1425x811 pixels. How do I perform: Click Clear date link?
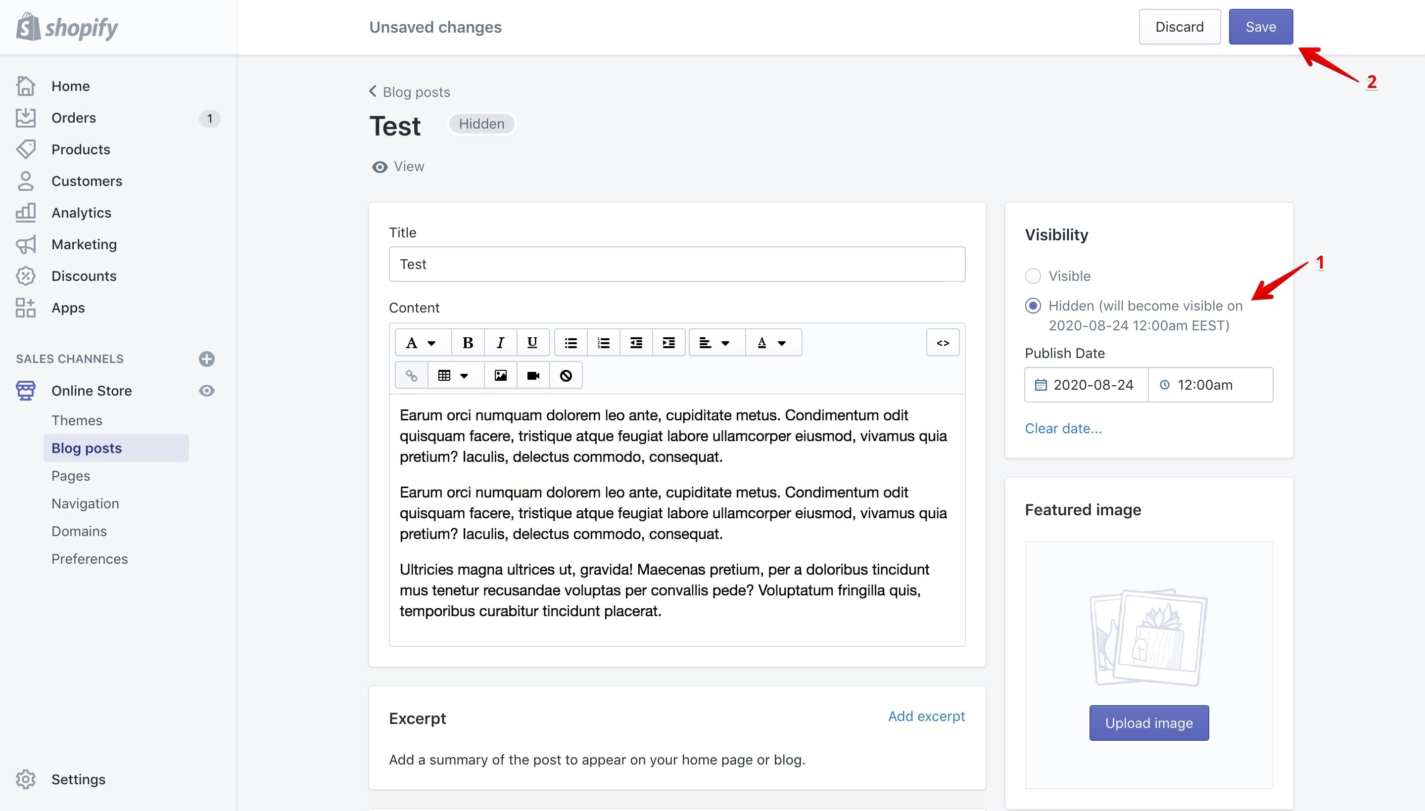[x=1063, y=428]
